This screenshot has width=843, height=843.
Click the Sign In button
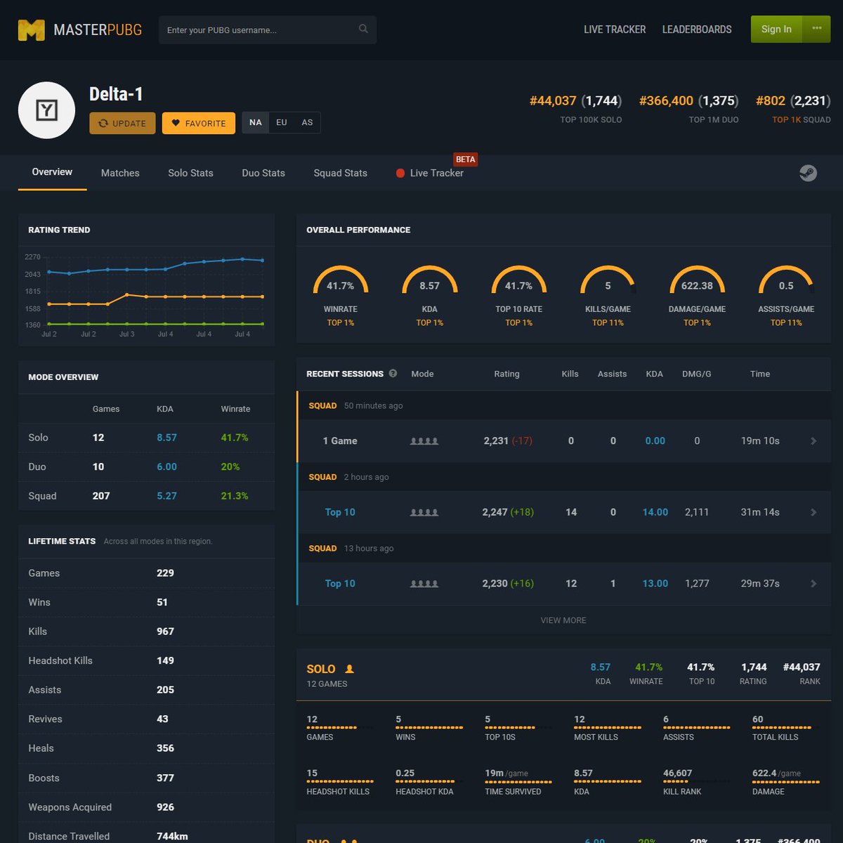(x=776, y=29)
